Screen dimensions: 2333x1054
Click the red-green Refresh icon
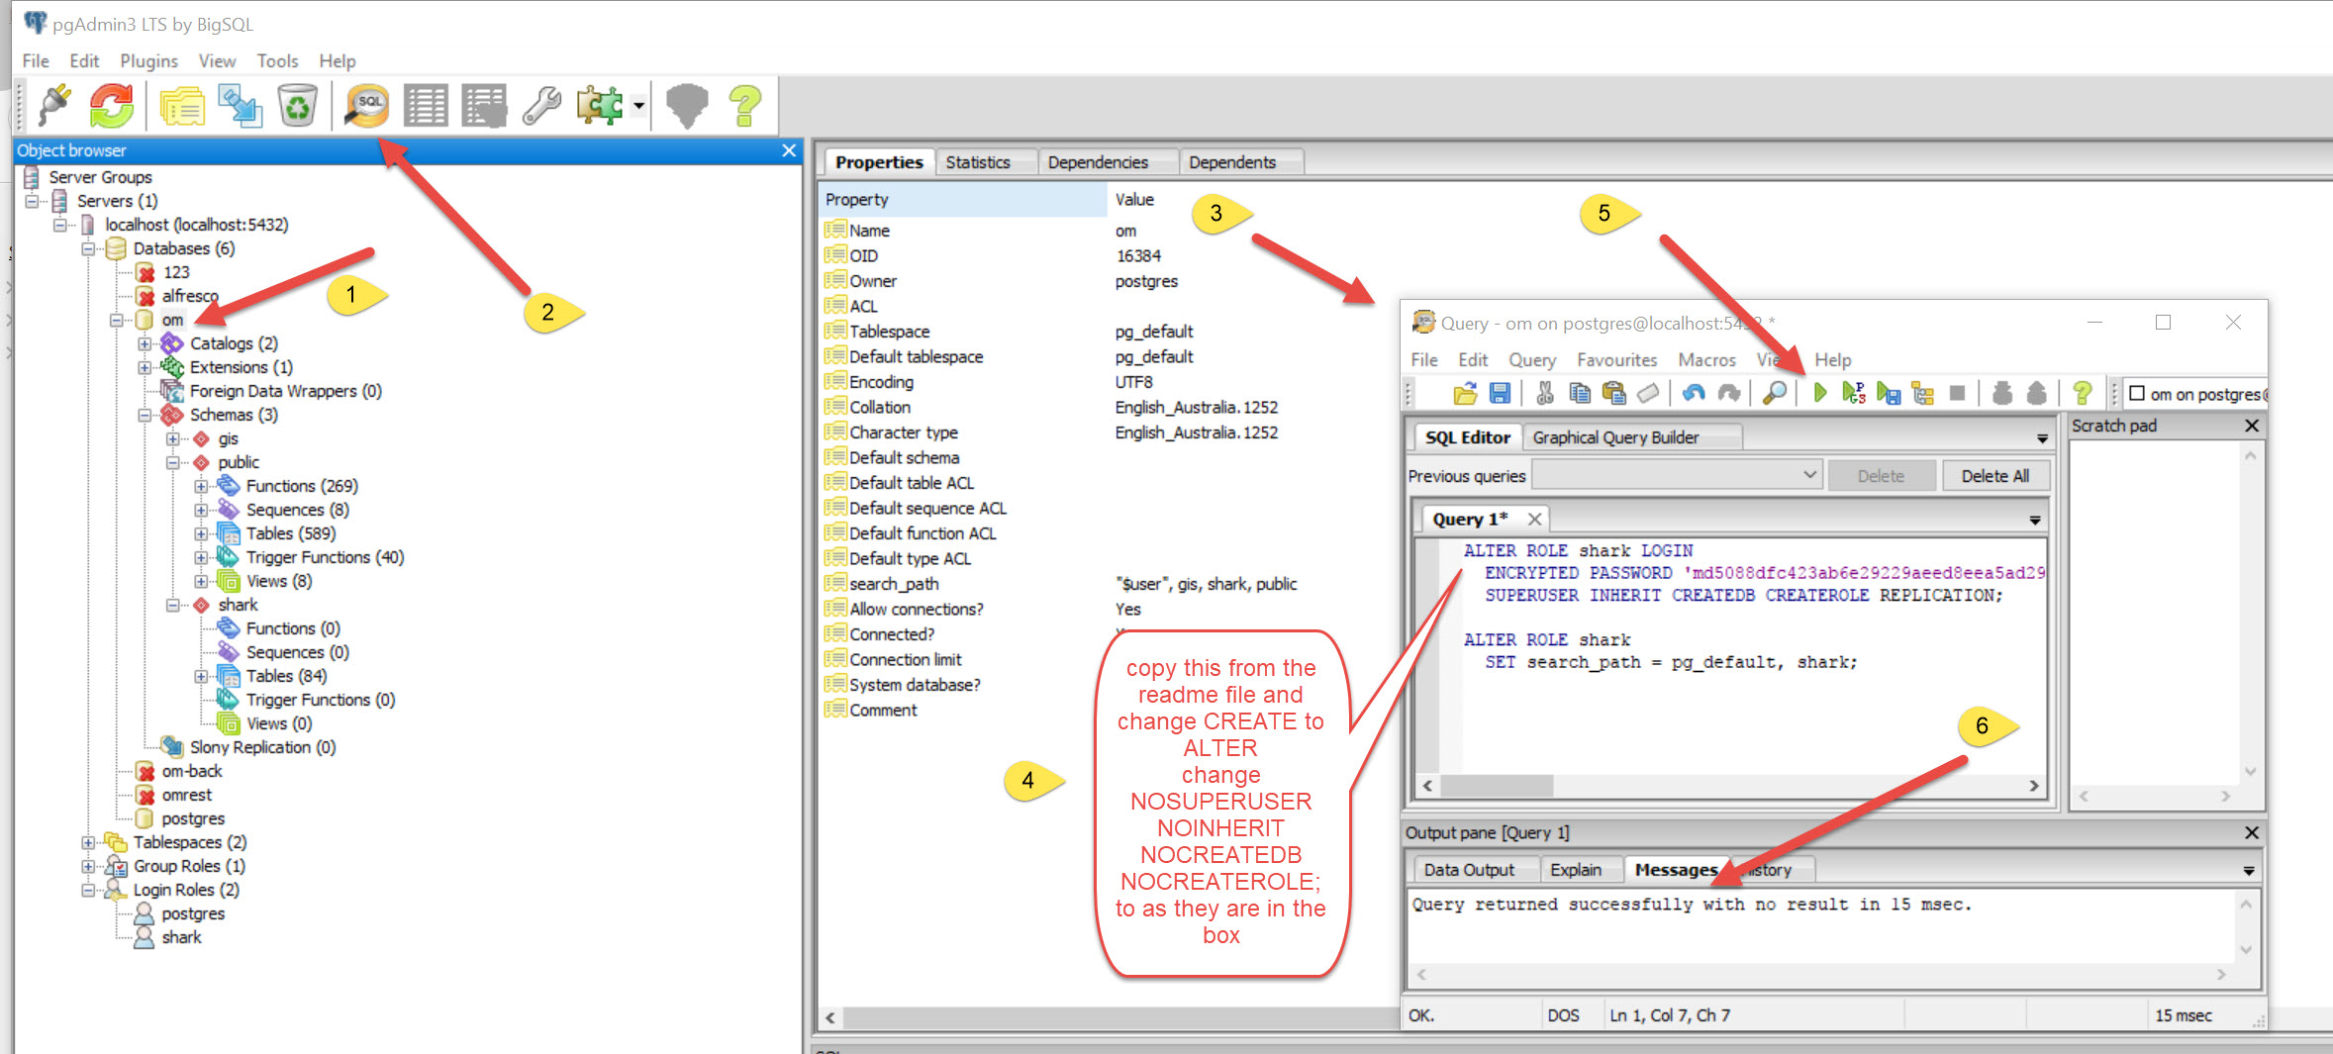coord(112,105)
